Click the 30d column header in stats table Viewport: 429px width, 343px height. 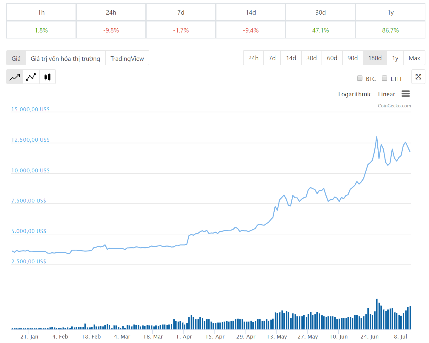321,12
